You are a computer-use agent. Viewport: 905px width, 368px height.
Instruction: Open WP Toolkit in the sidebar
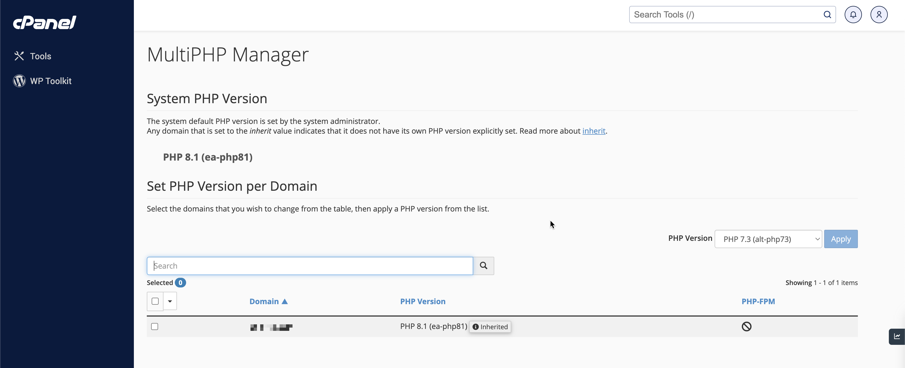(x=43, y=81)
